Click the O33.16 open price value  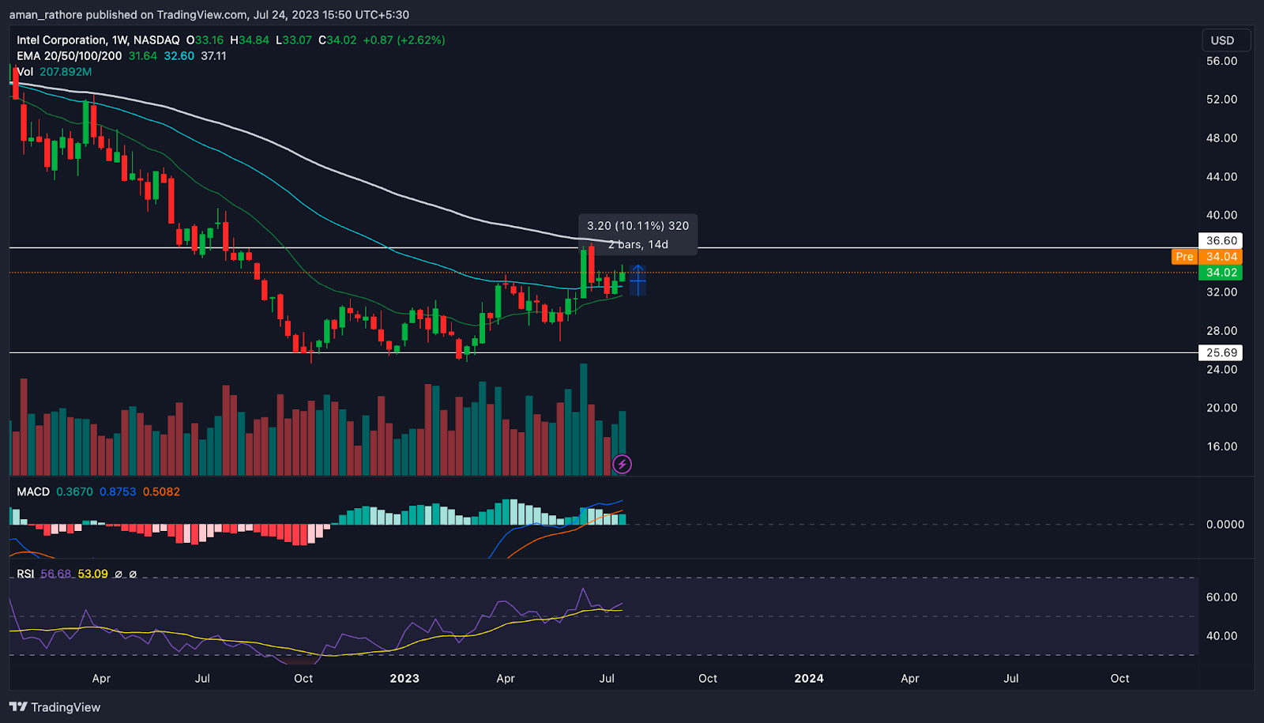205,40
